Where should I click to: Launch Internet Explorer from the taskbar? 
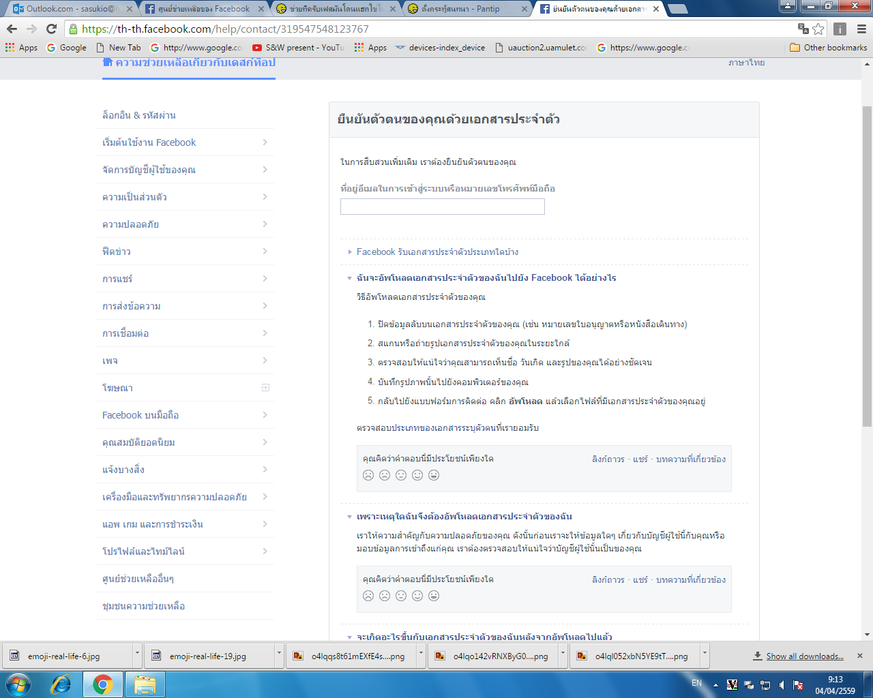(61, 684)
